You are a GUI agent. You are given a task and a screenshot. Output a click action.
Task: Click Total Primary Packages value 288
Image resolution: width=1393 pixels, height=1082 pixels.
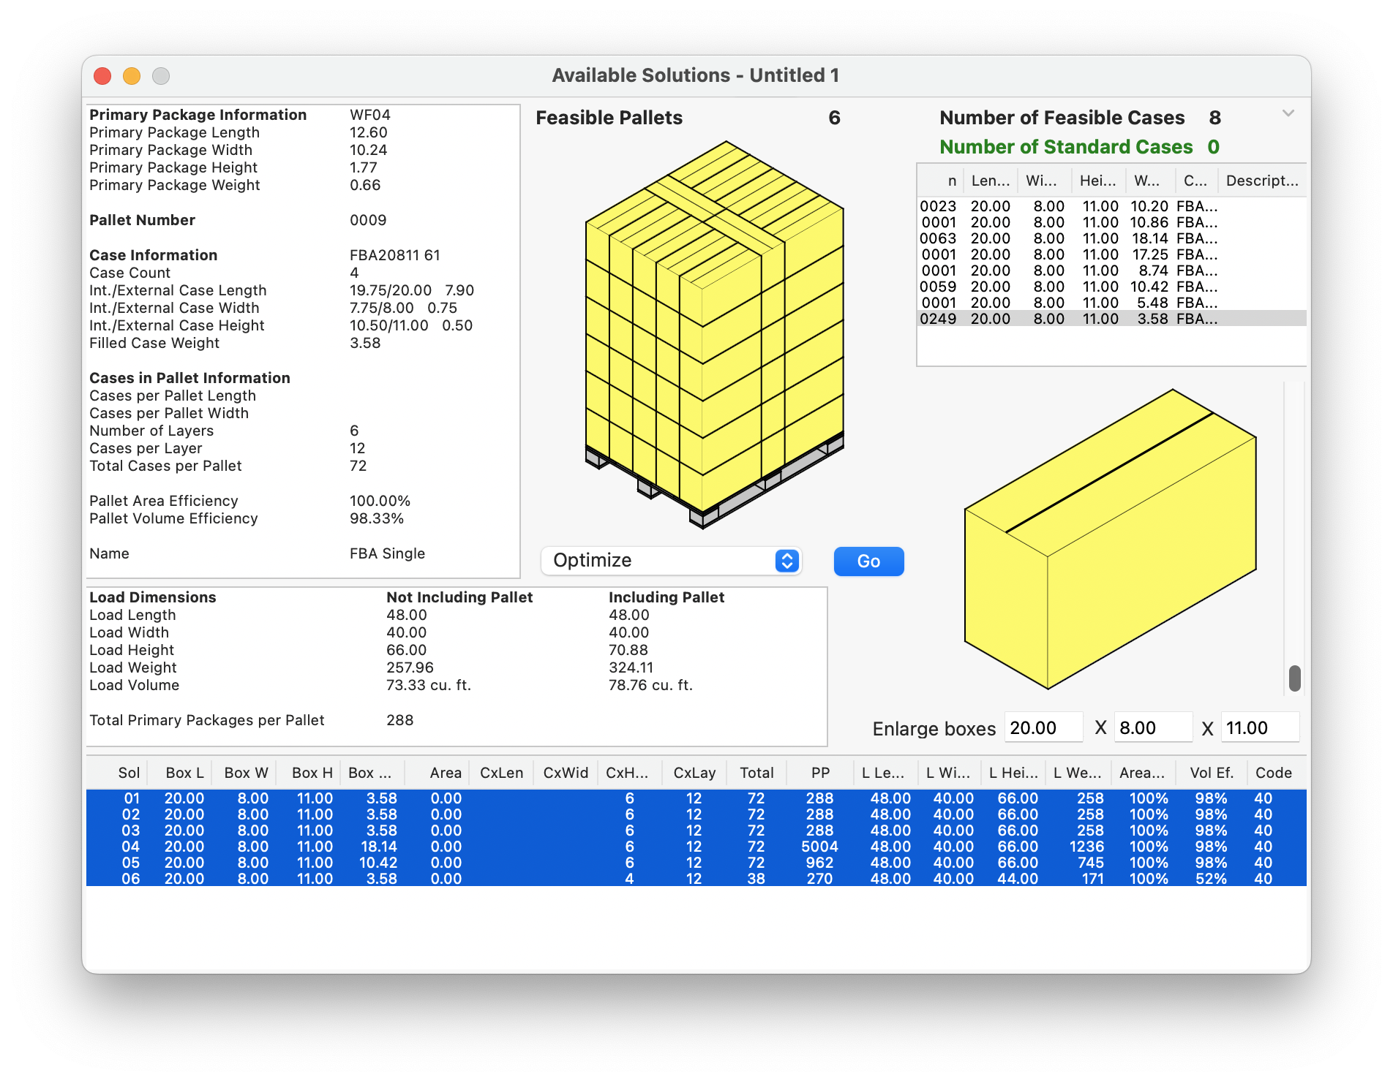pos(399,720)
